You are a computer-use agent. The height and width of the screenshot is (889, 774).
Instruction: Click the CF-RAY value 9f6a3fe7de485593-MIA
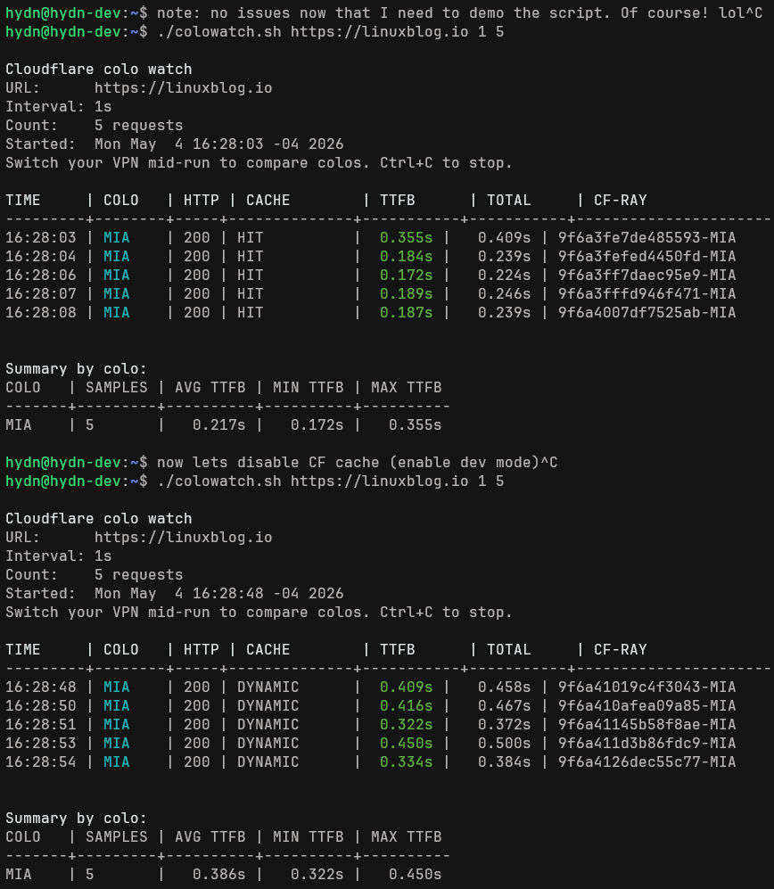(x=646, y=237)
